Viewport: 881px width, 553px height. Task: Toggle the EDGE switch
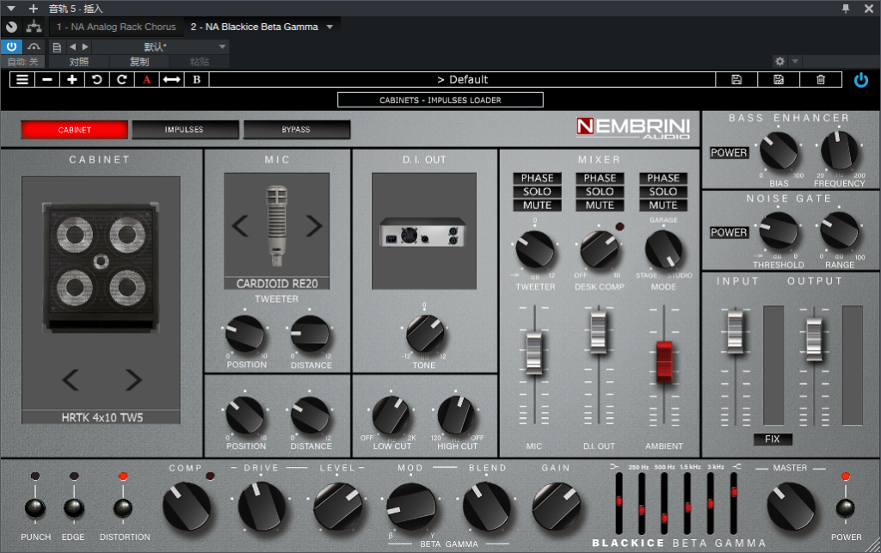tap(74, 507)
